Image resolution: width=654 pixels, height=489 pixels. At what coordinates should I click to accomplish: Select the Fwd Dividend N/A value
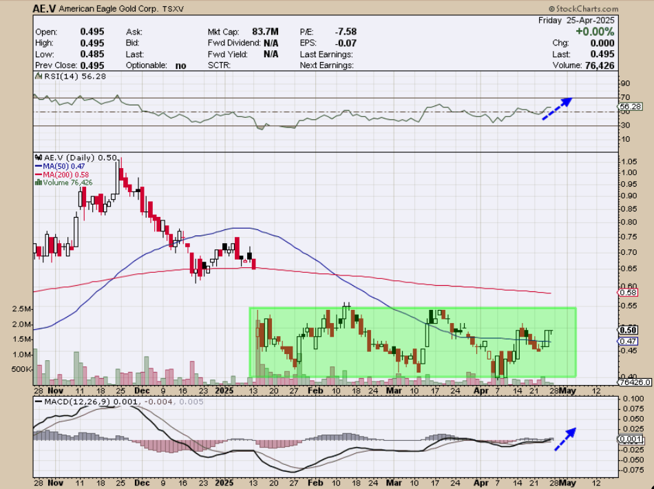271,43
